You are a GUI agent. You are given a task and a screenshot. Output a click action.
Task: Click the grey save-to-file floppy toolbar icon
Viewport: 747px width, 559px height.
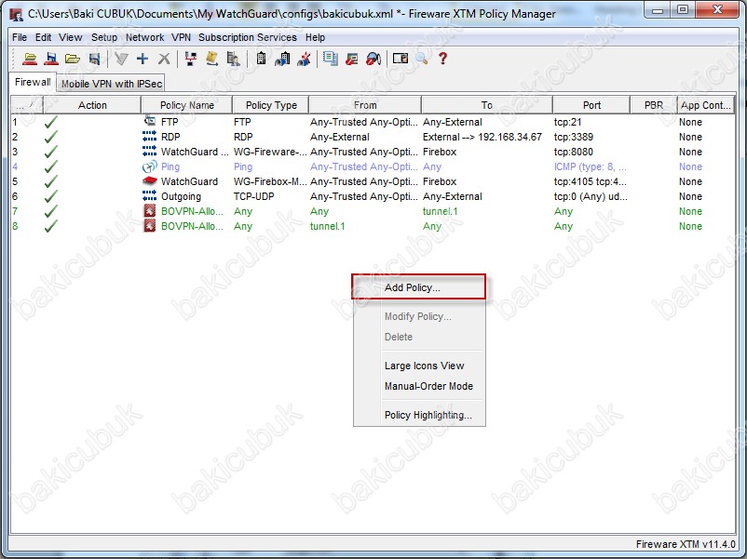94,59
